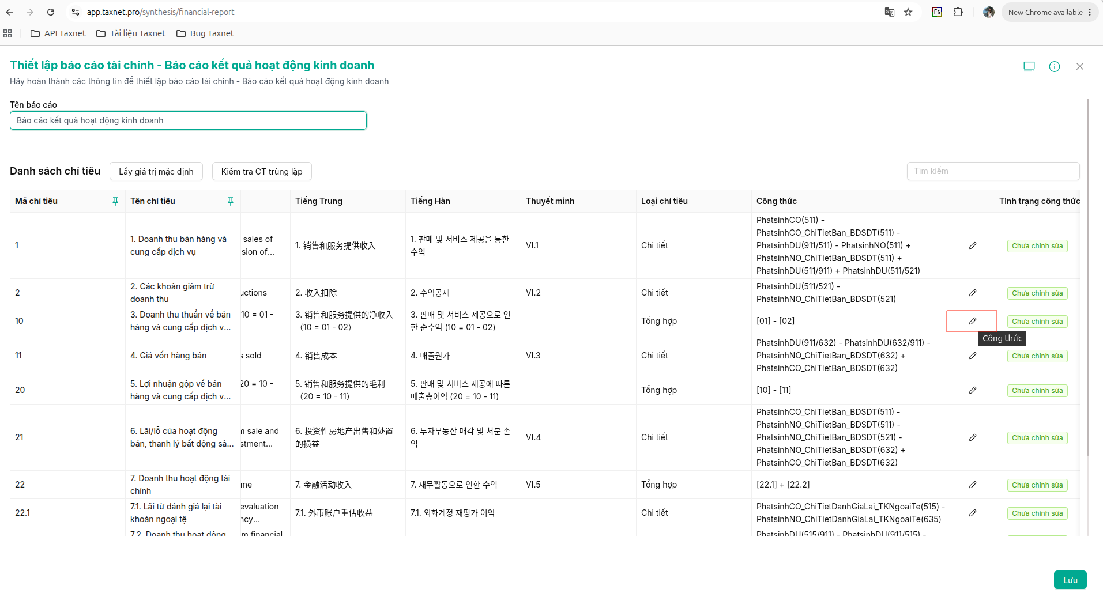Click Kiểm tra CT trùng lặp button
The width and height of the screenshot is (1103, 597).
pos(262,171)
